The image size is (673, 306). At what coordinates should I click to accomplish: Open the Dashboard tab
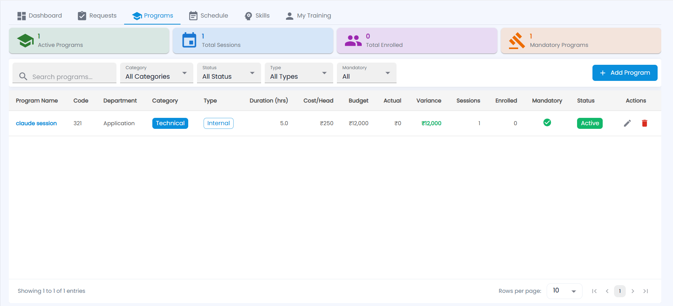(40, 16)
